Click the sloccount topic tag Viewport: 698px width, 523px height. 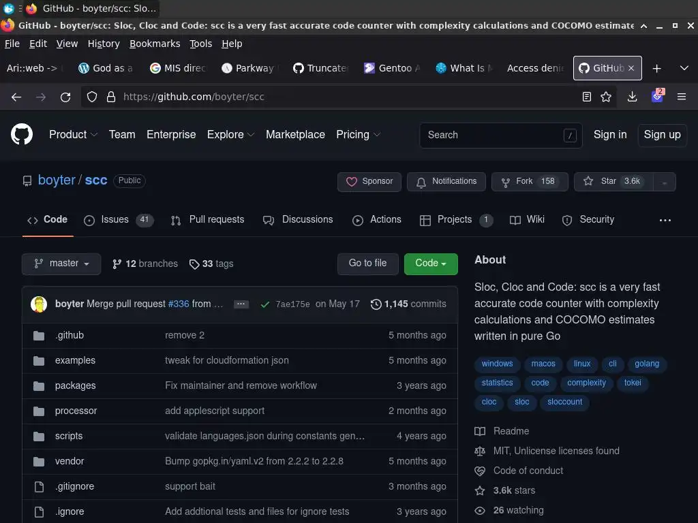pos(565,402)
